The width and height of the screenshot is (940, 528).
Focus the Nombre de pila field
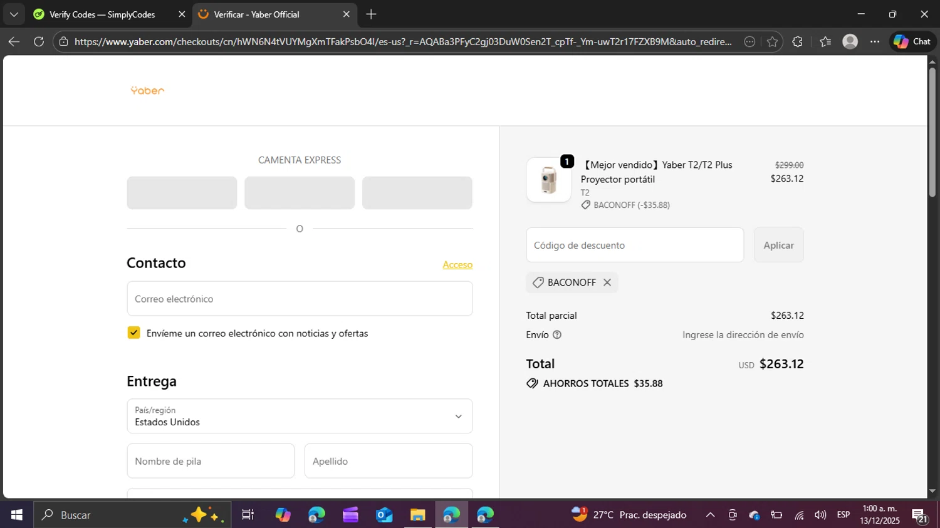tap(211, 461)
